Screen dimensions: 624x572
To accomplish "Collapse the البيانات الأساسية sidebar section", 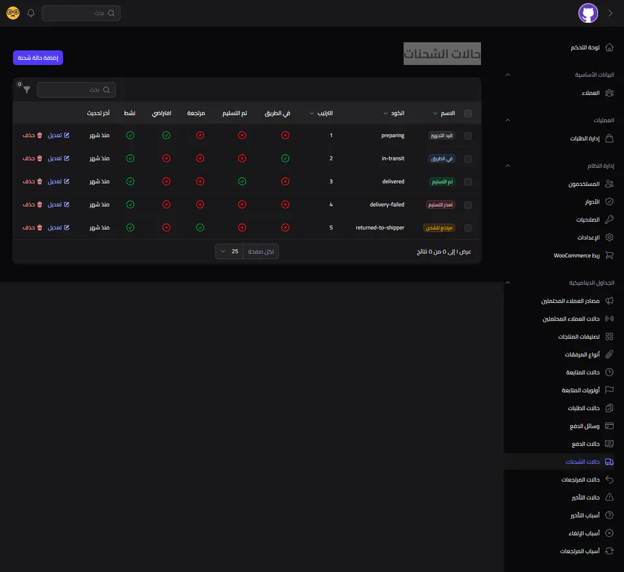I will pos(508,75).
